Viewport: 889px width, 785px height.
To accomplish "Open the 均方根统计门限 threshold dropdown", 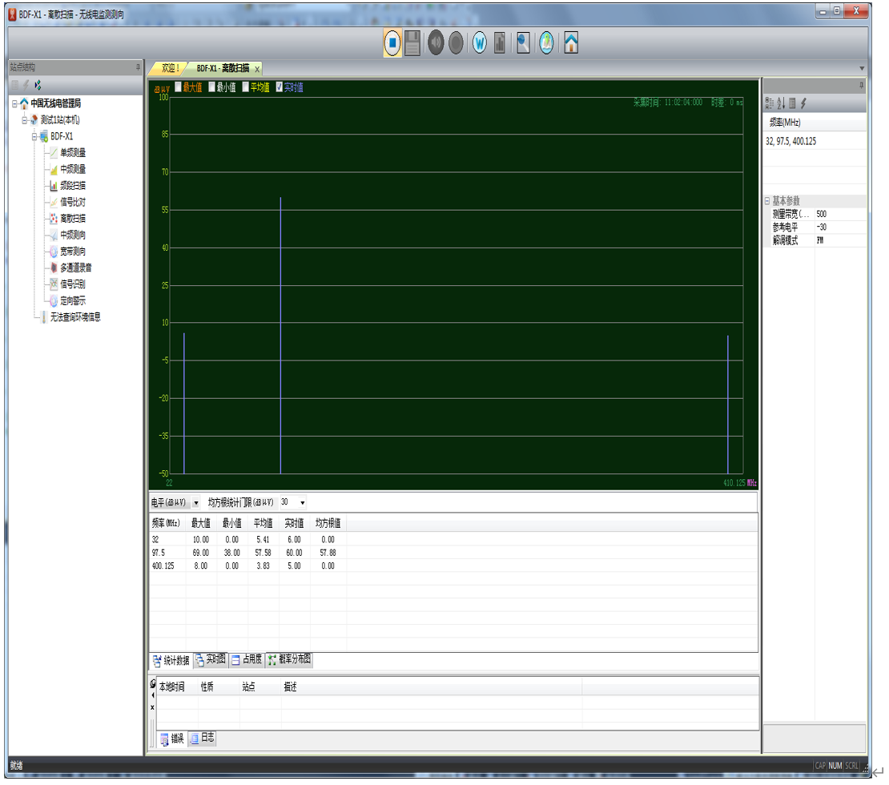I will tap(302, 503).
